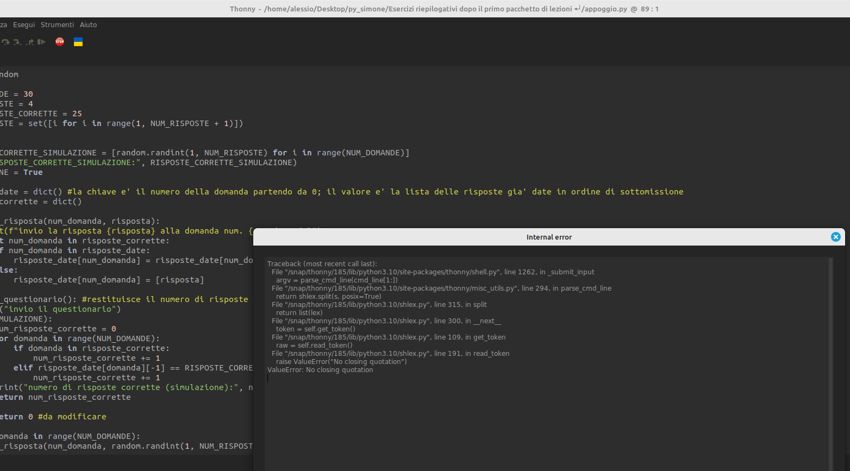
Task: Click the Step out toolbar icon
Action: pos(29,42)
